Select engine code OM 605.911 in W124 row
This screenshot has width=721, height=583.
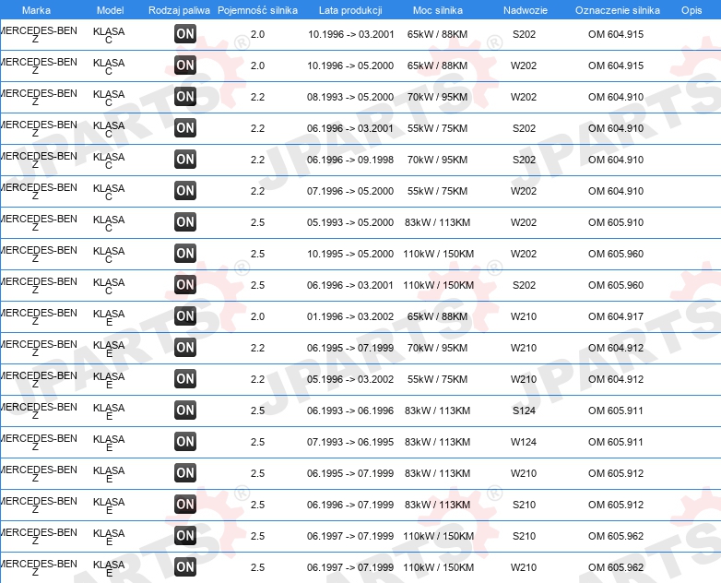616,442
